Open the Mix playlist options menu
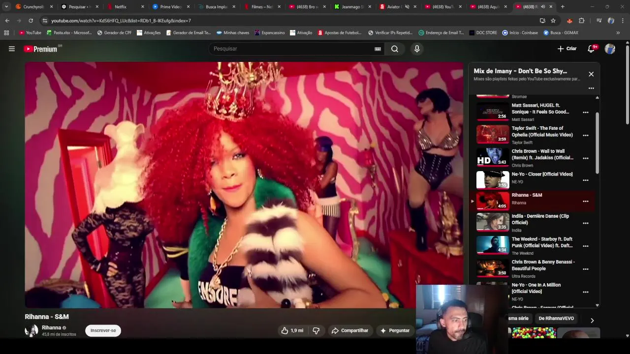Image resolution: width=630 pixels, height=354 pixels. click(x=591, y=88)
